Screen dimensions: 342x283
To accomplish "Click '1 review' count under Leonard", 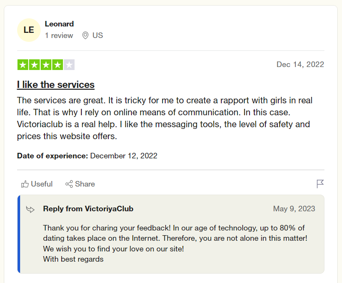I will tap(59, 35).
